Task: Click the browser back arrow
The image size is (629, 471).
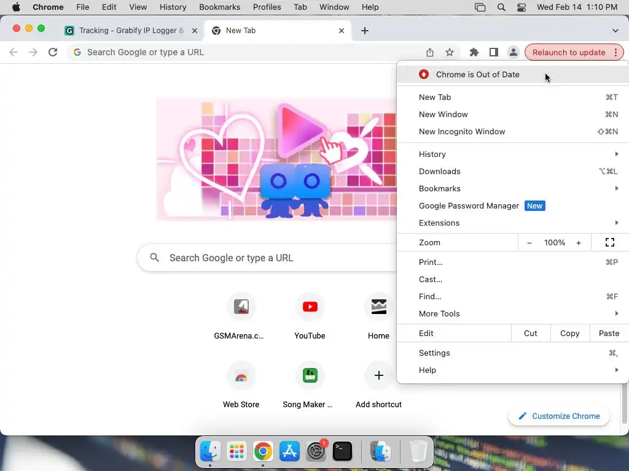Action: pos(14,52)
